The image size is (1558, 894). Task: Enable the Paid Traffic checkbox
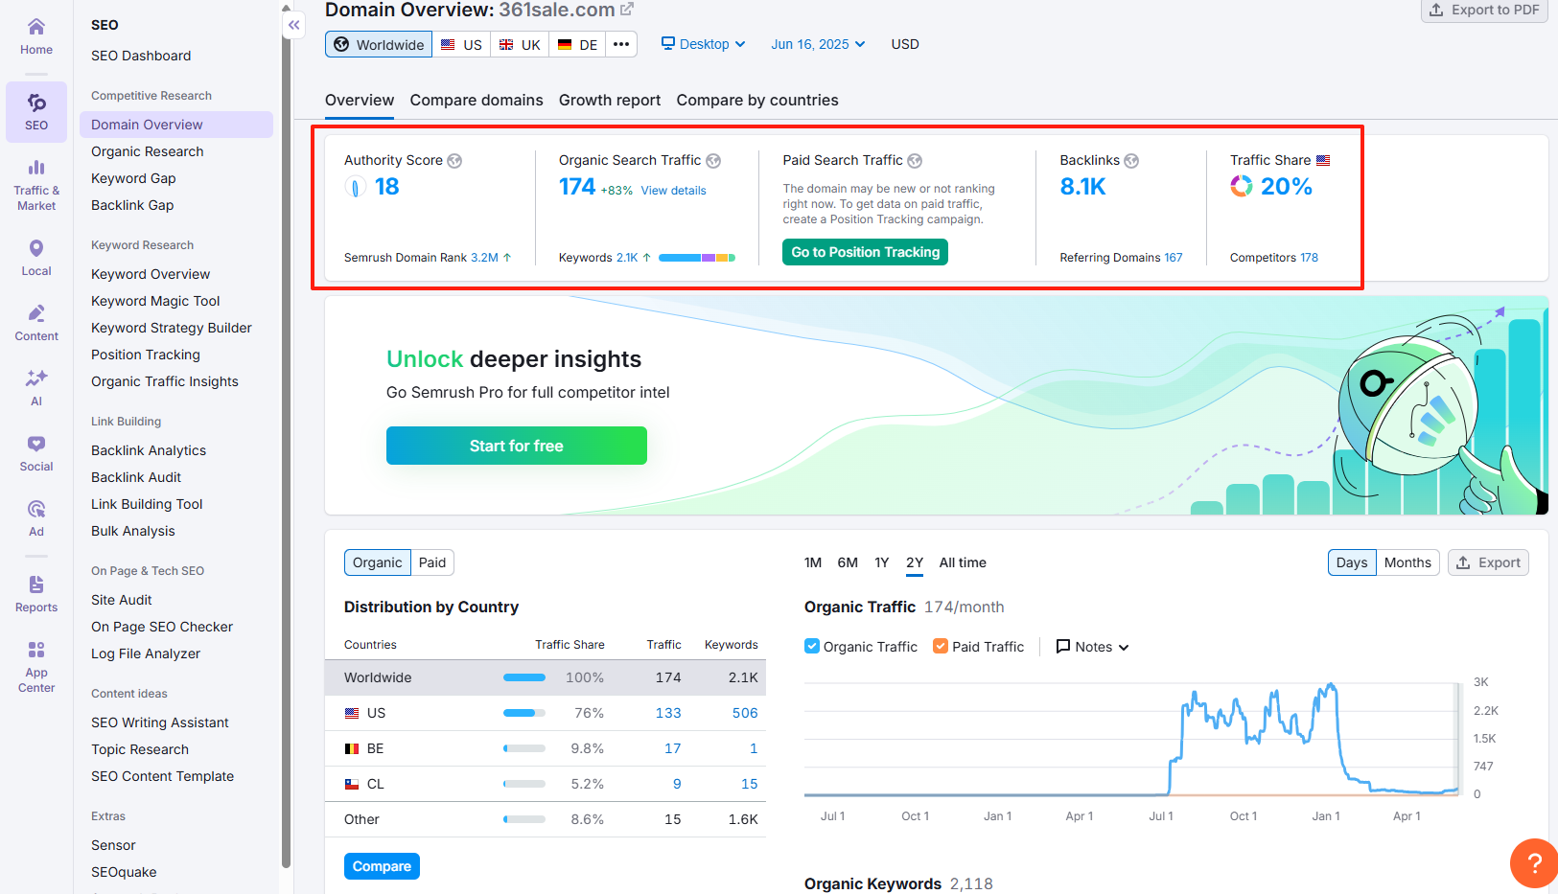tap(941, 646)
